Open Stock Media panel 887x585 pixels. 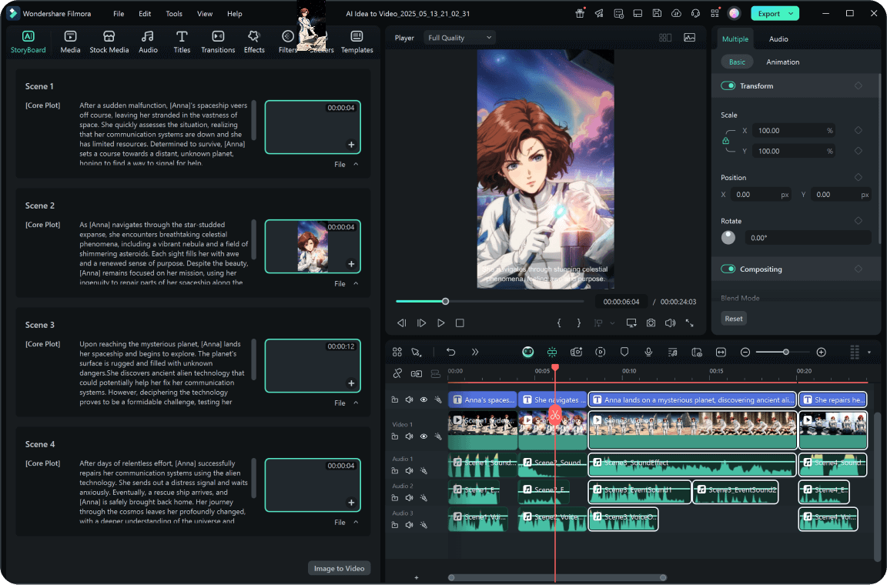109,42
